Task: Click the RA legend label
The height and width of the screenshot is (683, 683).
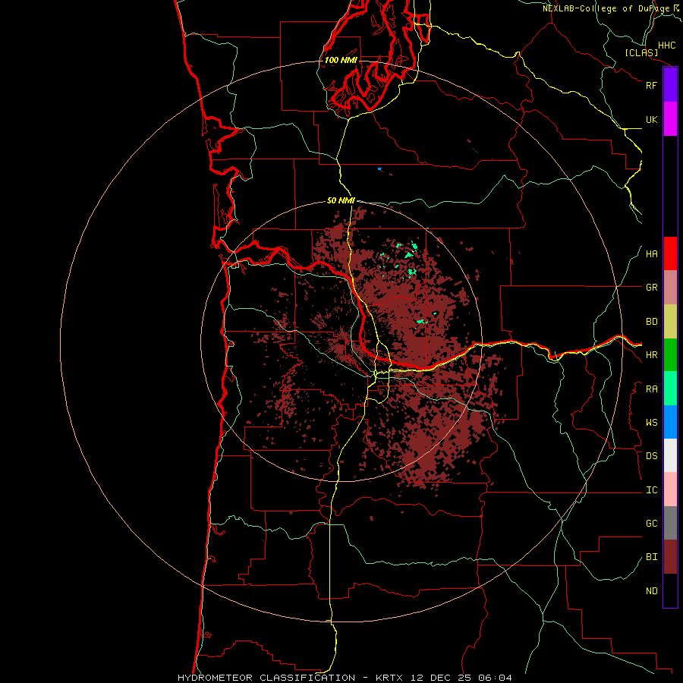Action: [652, 389]
